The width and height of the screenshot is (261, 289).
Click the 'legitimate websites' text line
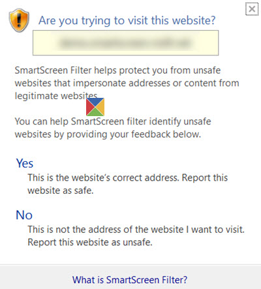tap(56, 96)
